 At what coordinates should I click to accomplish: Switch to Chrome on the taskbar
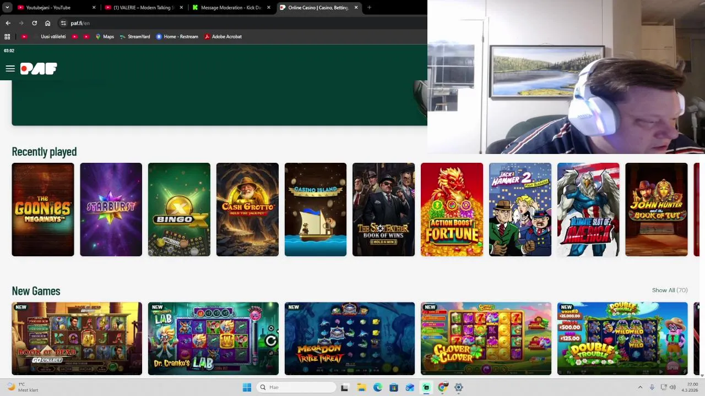(442, 387)
